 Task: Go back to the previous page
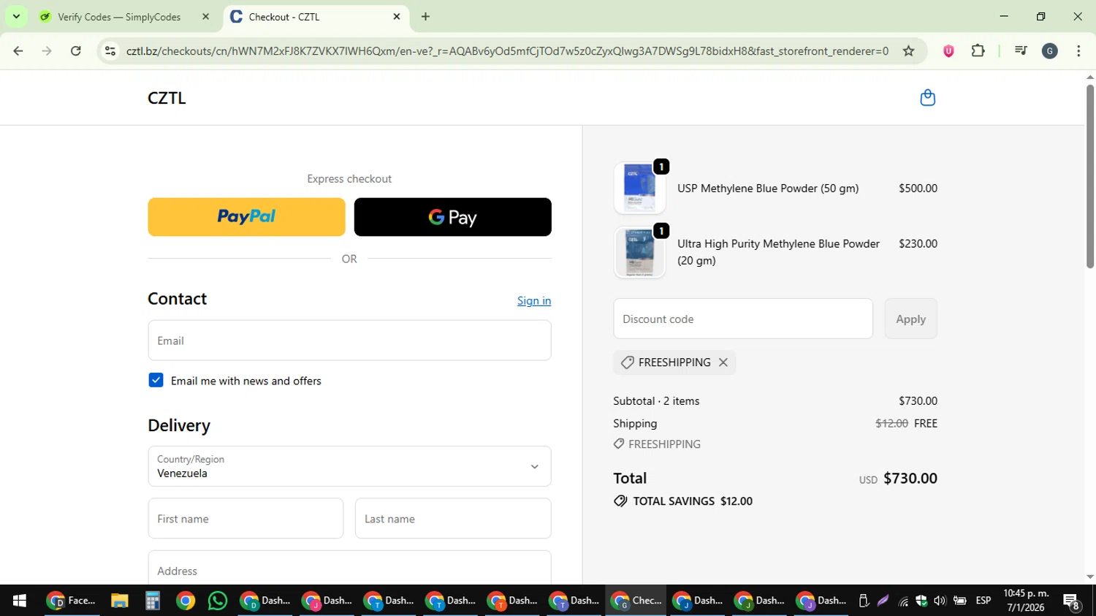pos(18,51)
